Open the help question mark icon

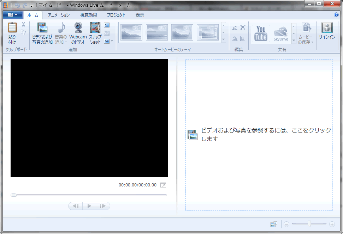click(336, 15)
